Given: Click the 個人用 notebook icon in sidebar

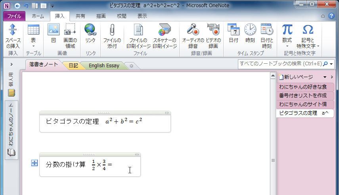Looking at the screenshot, I should [x=11, y=93].
